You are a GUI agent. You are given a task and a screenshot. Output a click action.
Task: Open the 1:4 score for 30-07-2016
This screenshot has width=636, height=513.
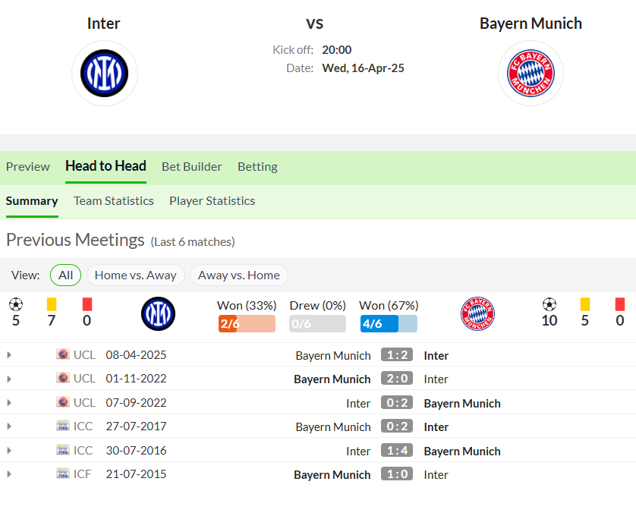pos(397,450)
